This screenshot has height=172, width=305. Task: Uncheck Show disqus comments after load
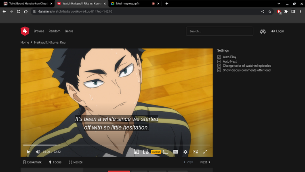219,70
